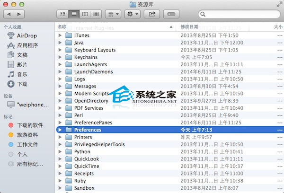Expand the Python folder triangle

click(60, 151)
